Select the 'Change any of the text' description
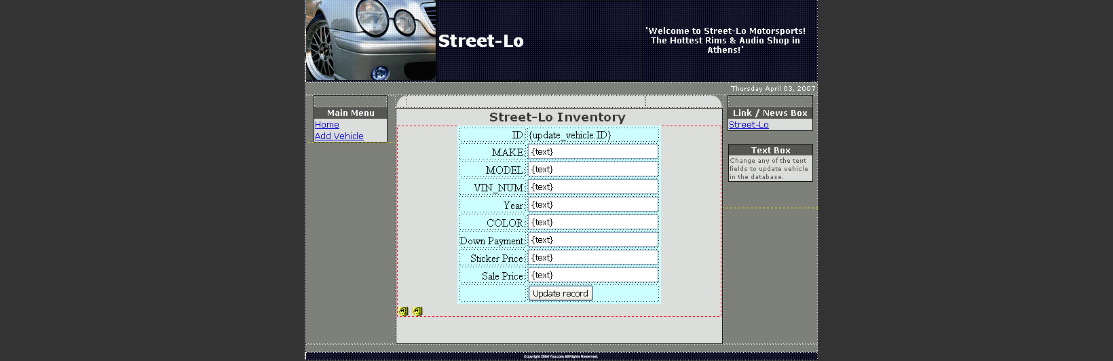 pyautogui.click(x=769, y=169)
